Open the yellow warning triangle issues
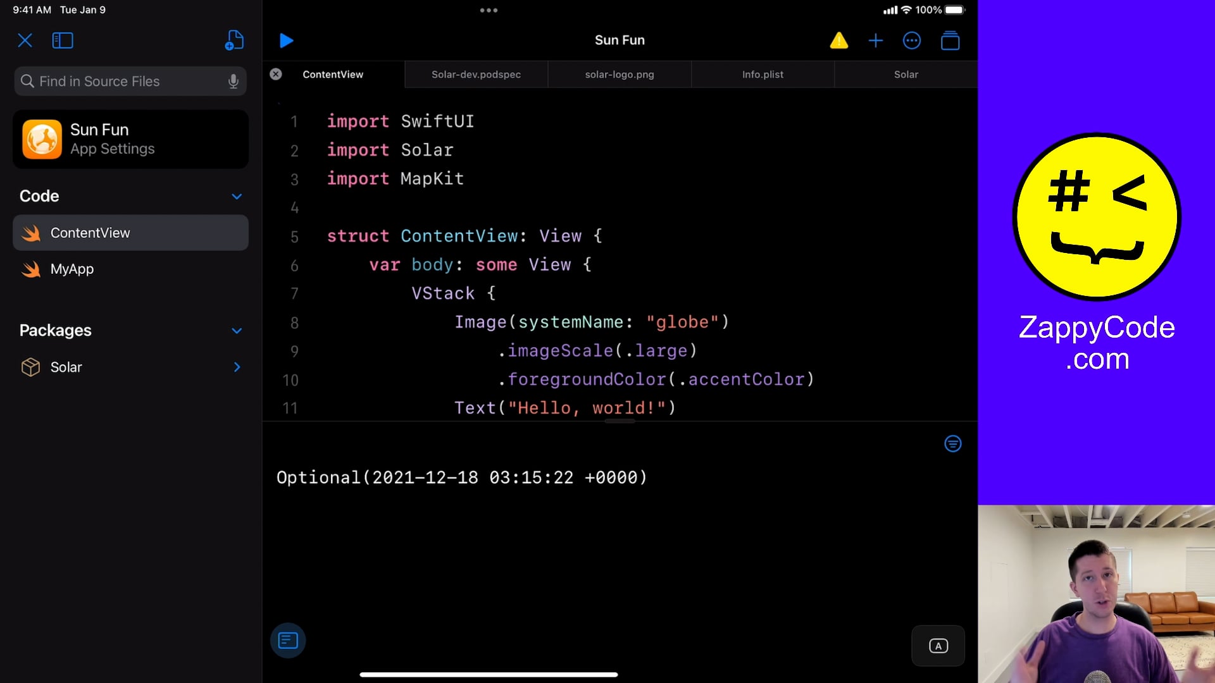 click(x=838, y=40)
